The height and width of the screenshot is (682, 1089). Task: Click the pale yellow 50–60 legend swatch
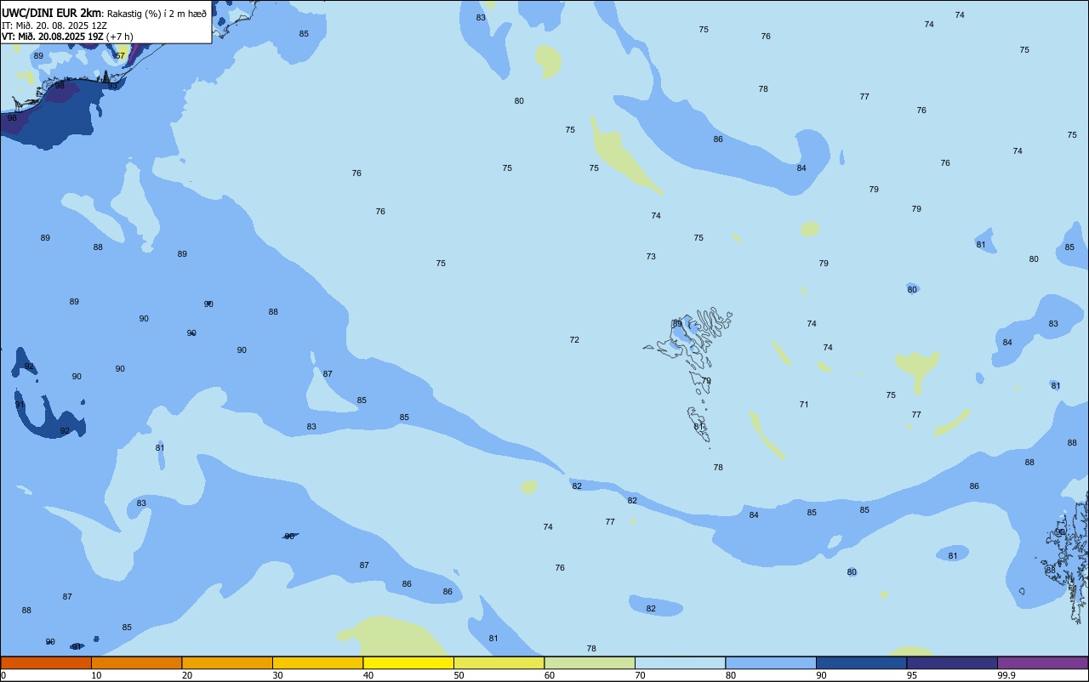pos(499,662)
